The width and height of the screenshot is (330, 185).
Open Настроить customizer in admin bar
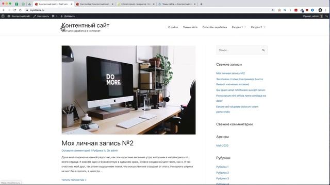pyautogui.click(x=41, y=16)
